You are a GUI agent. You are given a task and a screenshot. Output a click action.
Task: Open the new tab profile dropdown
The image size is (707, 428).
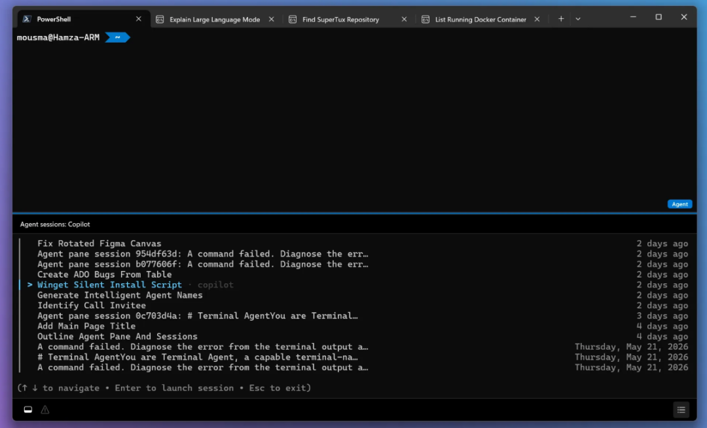578,19
